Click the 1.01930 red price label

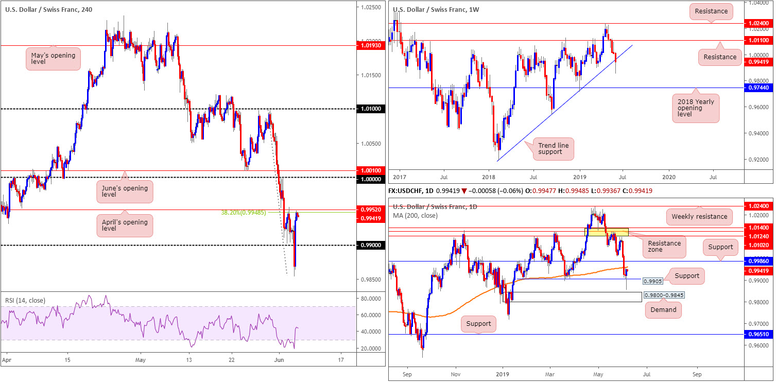click(x=371, y=45)
